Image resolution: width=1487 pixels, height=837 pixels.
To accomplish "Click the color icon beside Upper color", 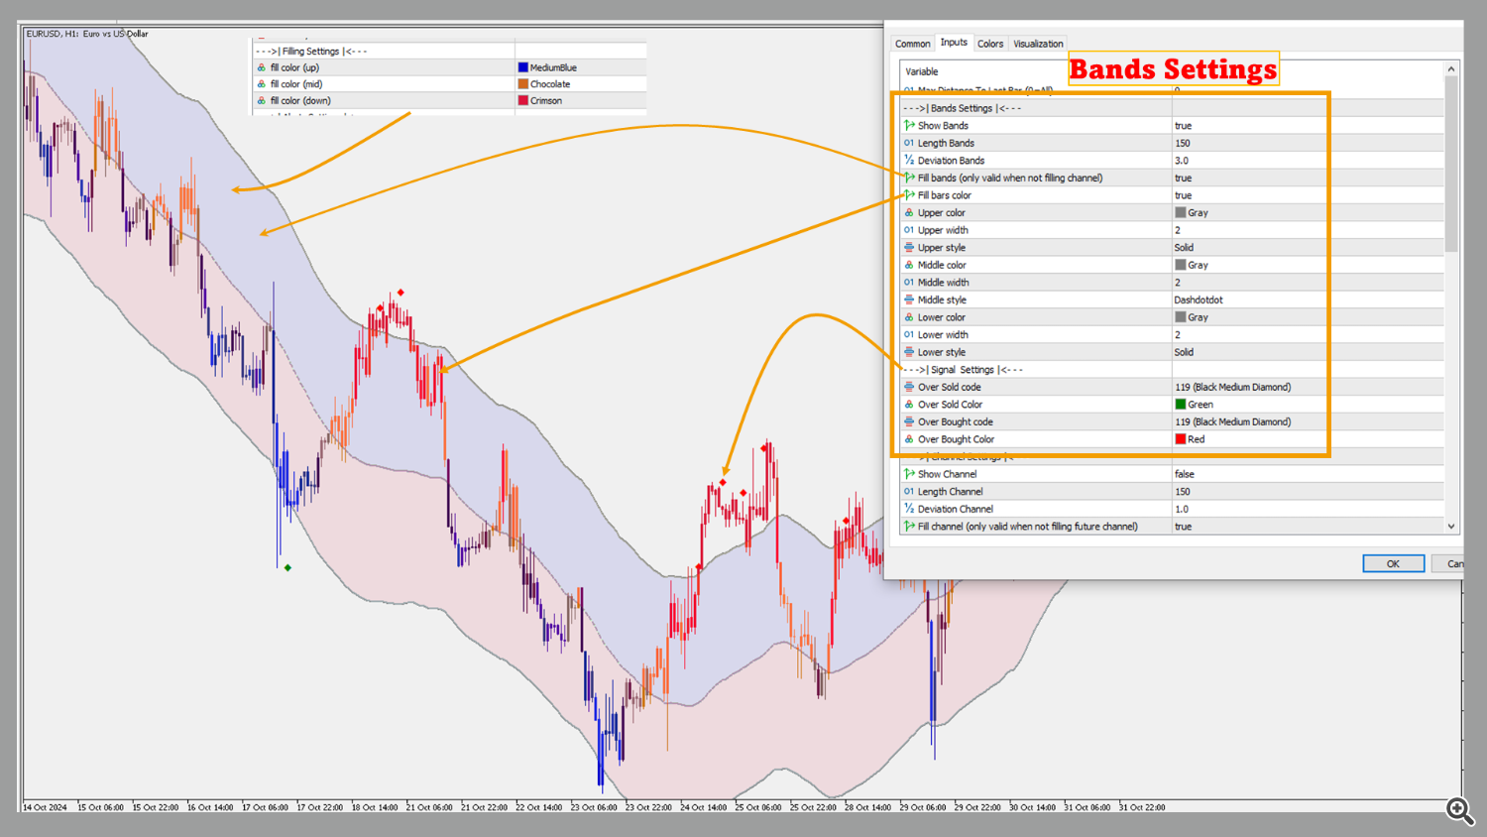I will click(x=909, y=213).
